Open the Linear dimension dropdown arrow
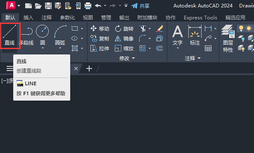 [215, 28]
